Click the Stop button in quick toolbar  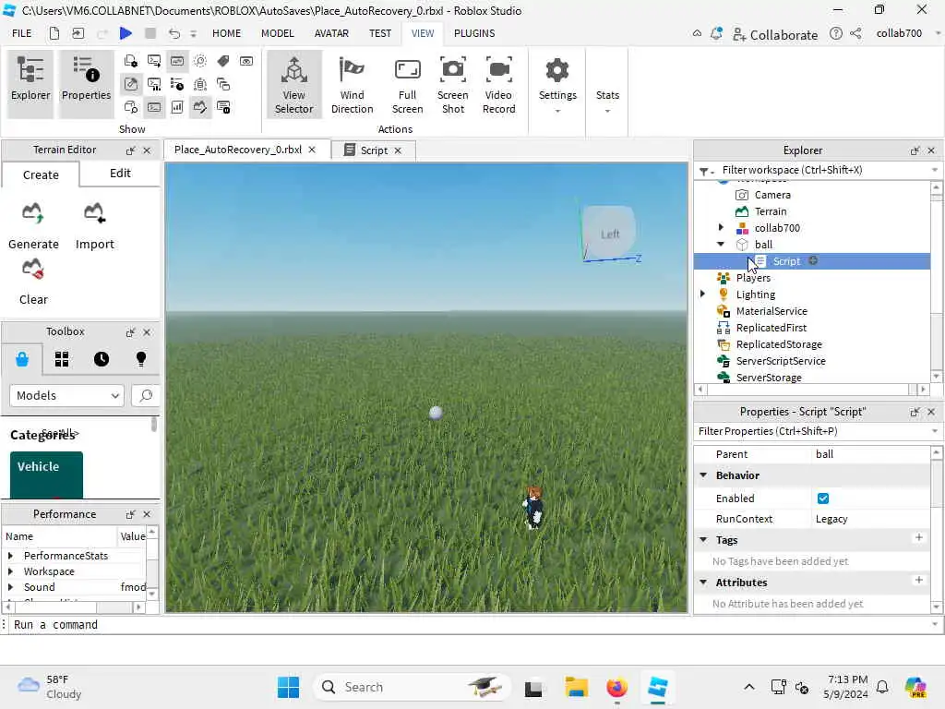click(x=150, y=33)
